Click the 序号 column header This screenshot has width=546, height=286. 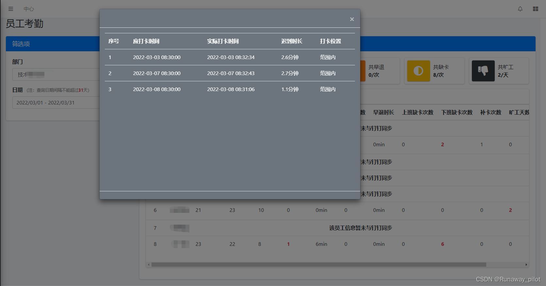tap(114, 41)
